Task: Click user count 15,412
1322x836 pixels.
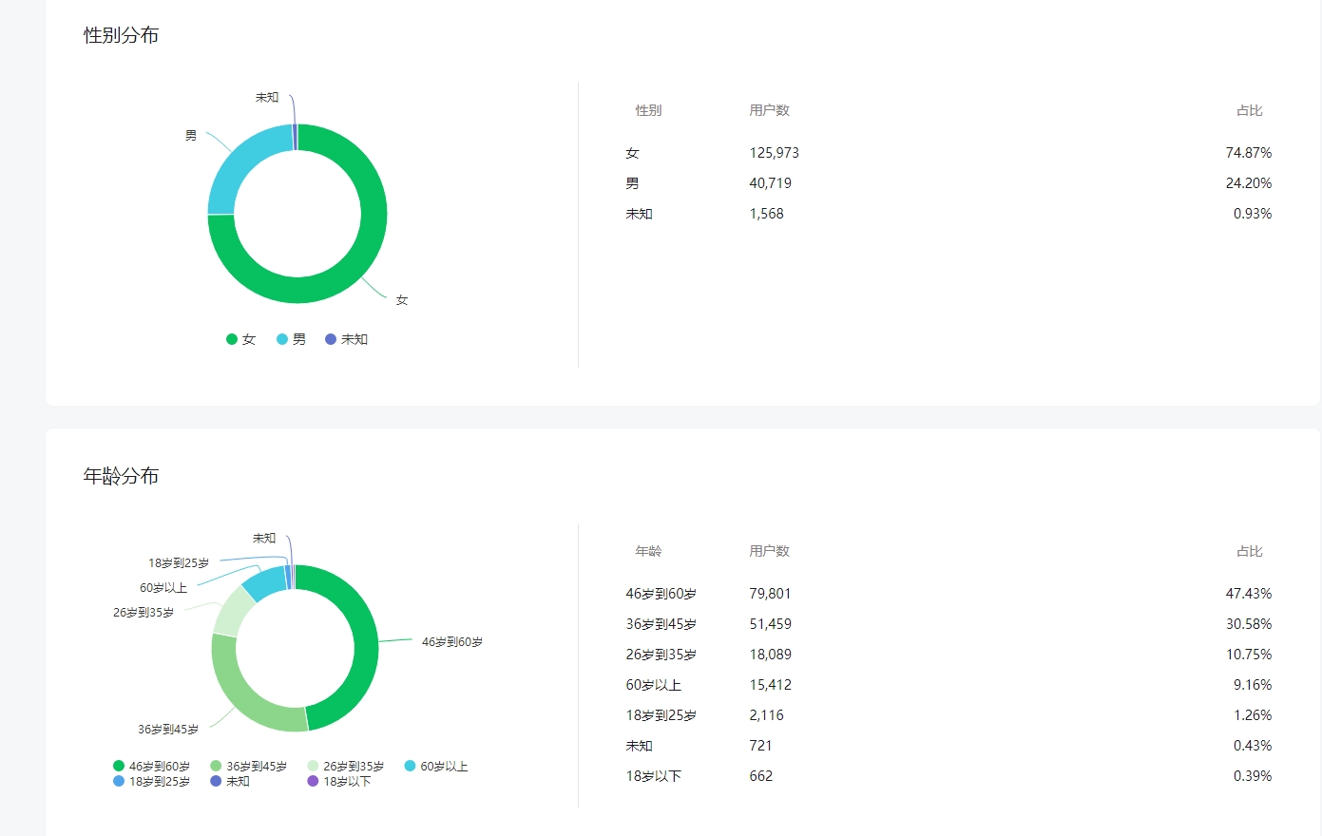Action: click(770, 685)
